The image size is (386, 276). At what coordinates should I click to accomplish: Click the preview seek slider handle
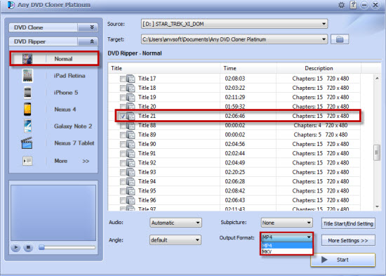click(41, 247)
